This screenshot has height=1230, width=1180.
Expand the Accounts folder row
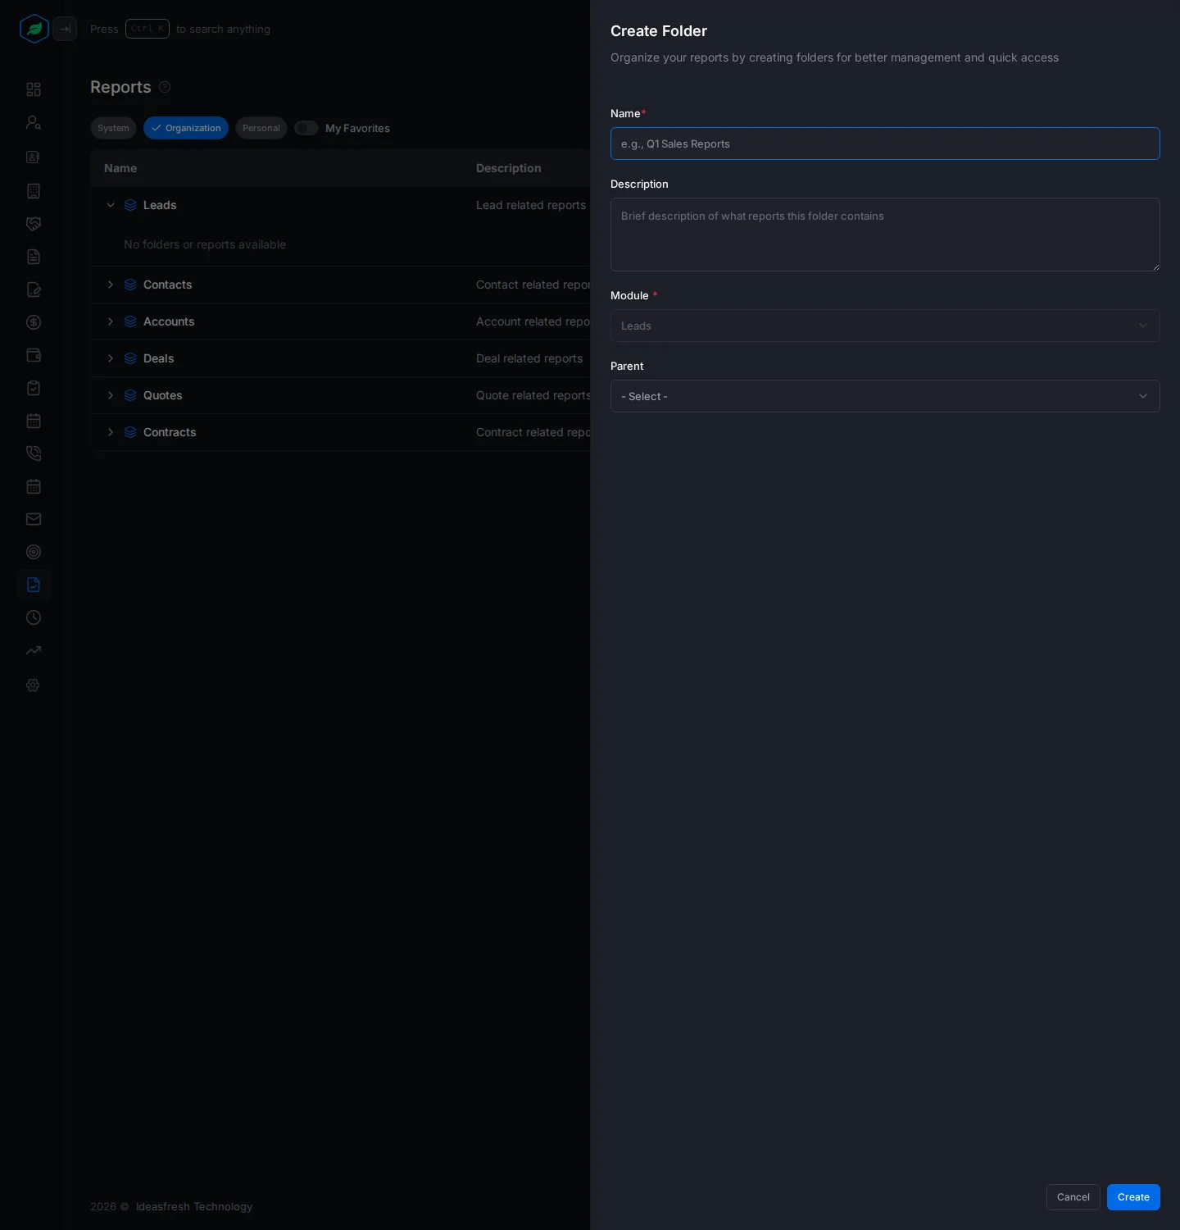coord(111,321)
